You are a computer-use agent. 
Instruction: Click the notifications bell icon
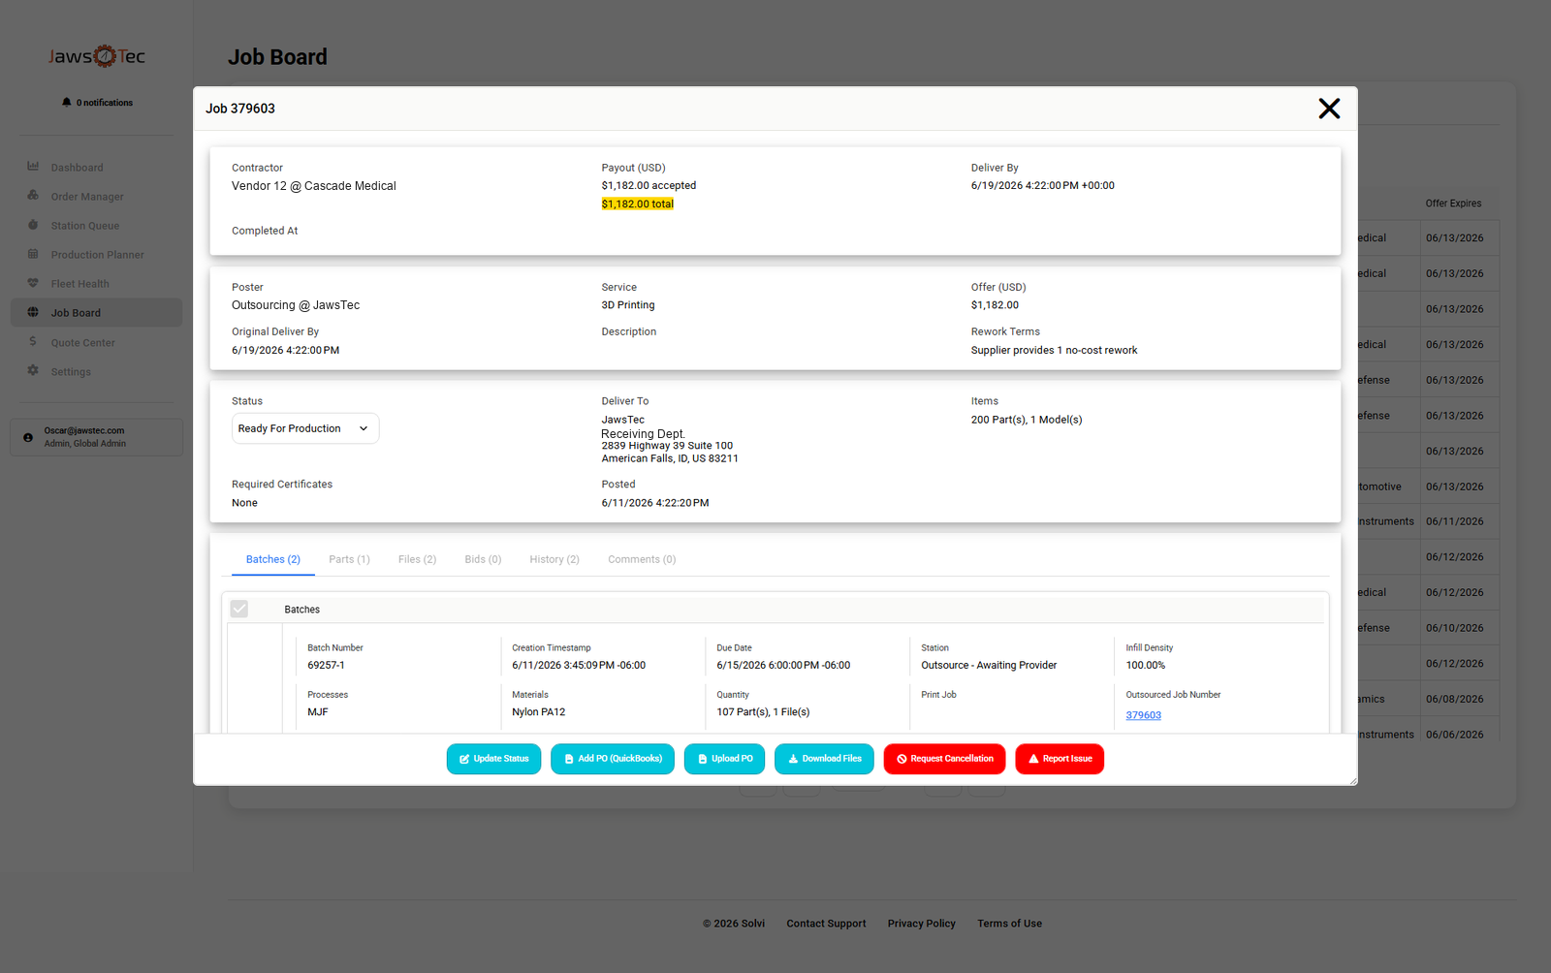pos(66,102)
